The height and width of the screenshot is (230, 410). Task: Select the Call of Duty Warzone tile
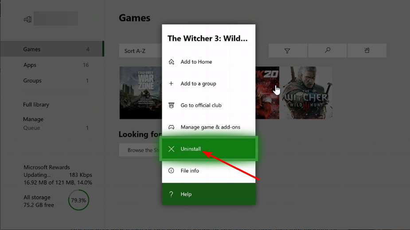141,93
